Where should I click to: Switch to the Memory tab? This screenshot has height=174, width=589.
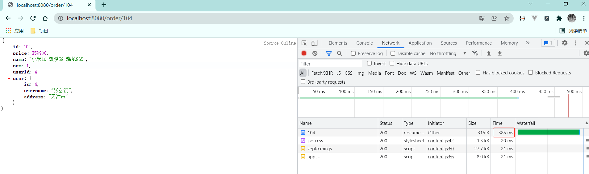coord(509,43)
